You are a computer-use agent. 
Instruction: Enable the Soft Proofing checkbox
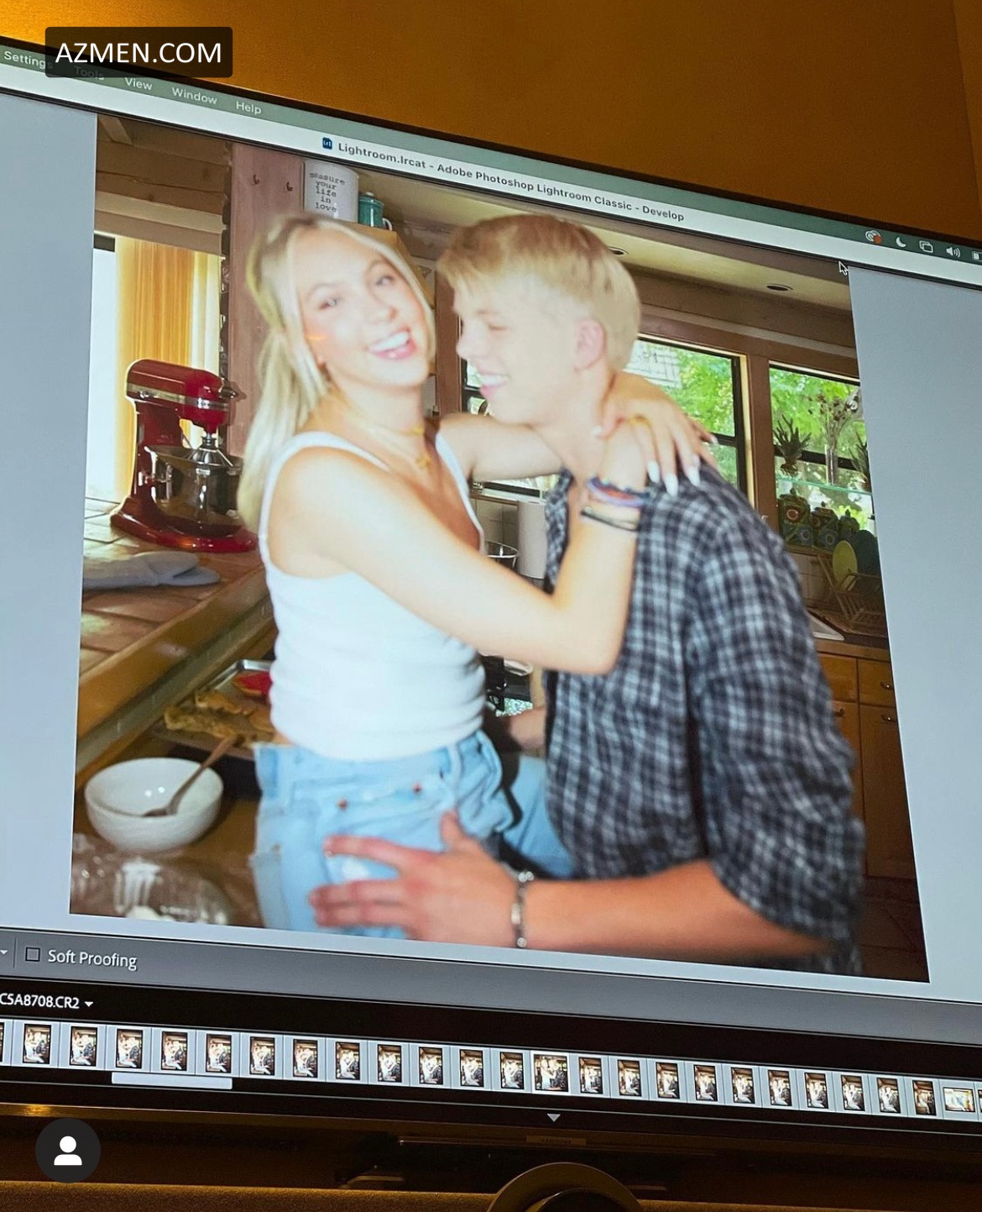[33, 954]
